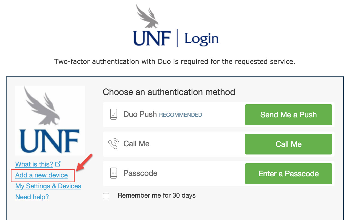Open the Need help? link
This screenshot has width=349, height=220.
tap(32, 197)
